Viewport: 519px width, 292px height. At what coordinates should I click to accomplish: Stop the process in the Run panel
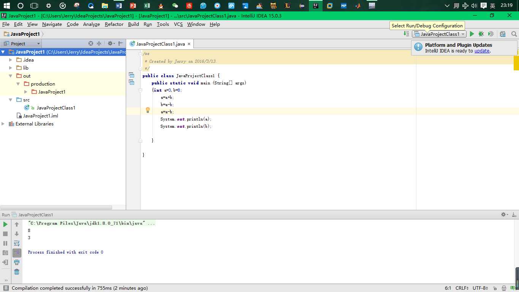(5, 234)
